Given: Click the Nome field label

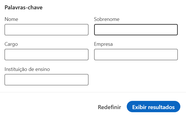Looking at the screenshot, I should coord(11,19).
